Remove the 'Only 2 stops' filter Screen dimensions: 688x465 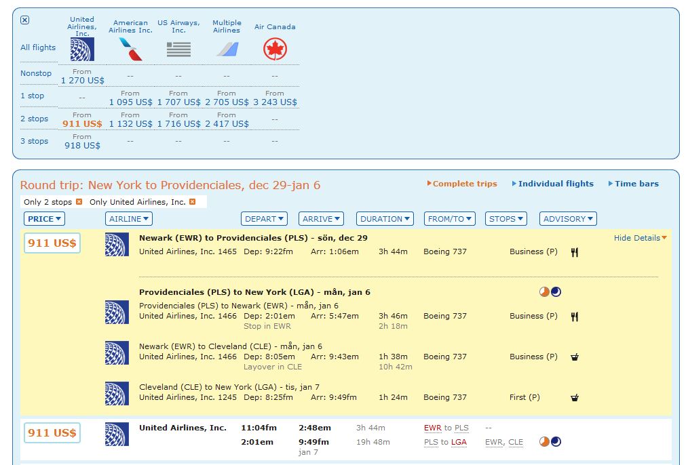click(x=79, y=202)
